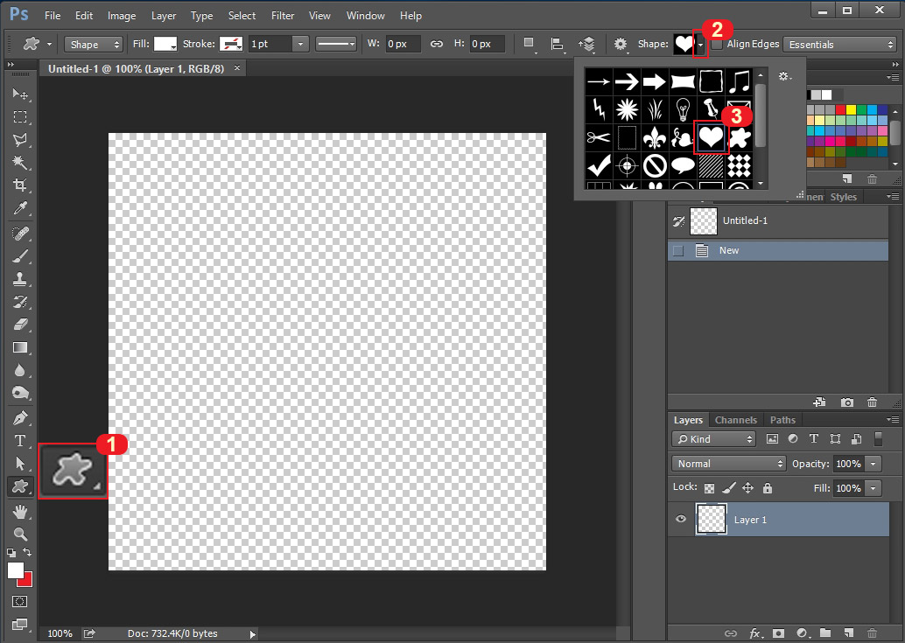Select the Custom Shape tool in toolbox
Image resolution: width=905 pixels, height=643 pixels.
point(20,486)
